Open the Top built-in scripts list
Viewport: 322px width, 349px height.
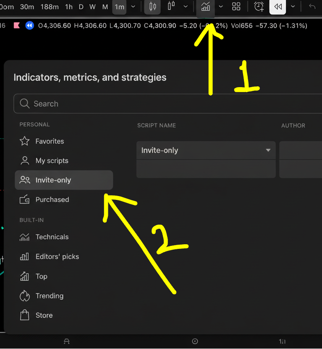(x=41, y=276)
